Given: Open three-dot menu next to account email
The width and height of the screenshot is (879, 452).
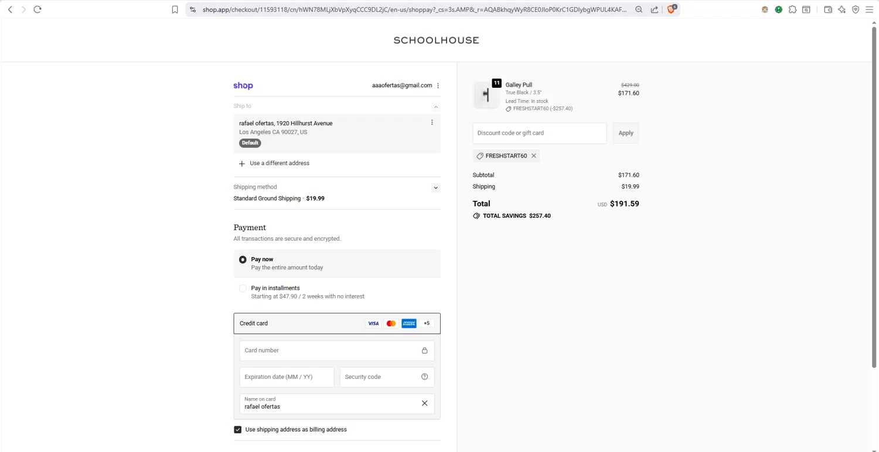Looking at the screenshot, I should click(438, 85).
